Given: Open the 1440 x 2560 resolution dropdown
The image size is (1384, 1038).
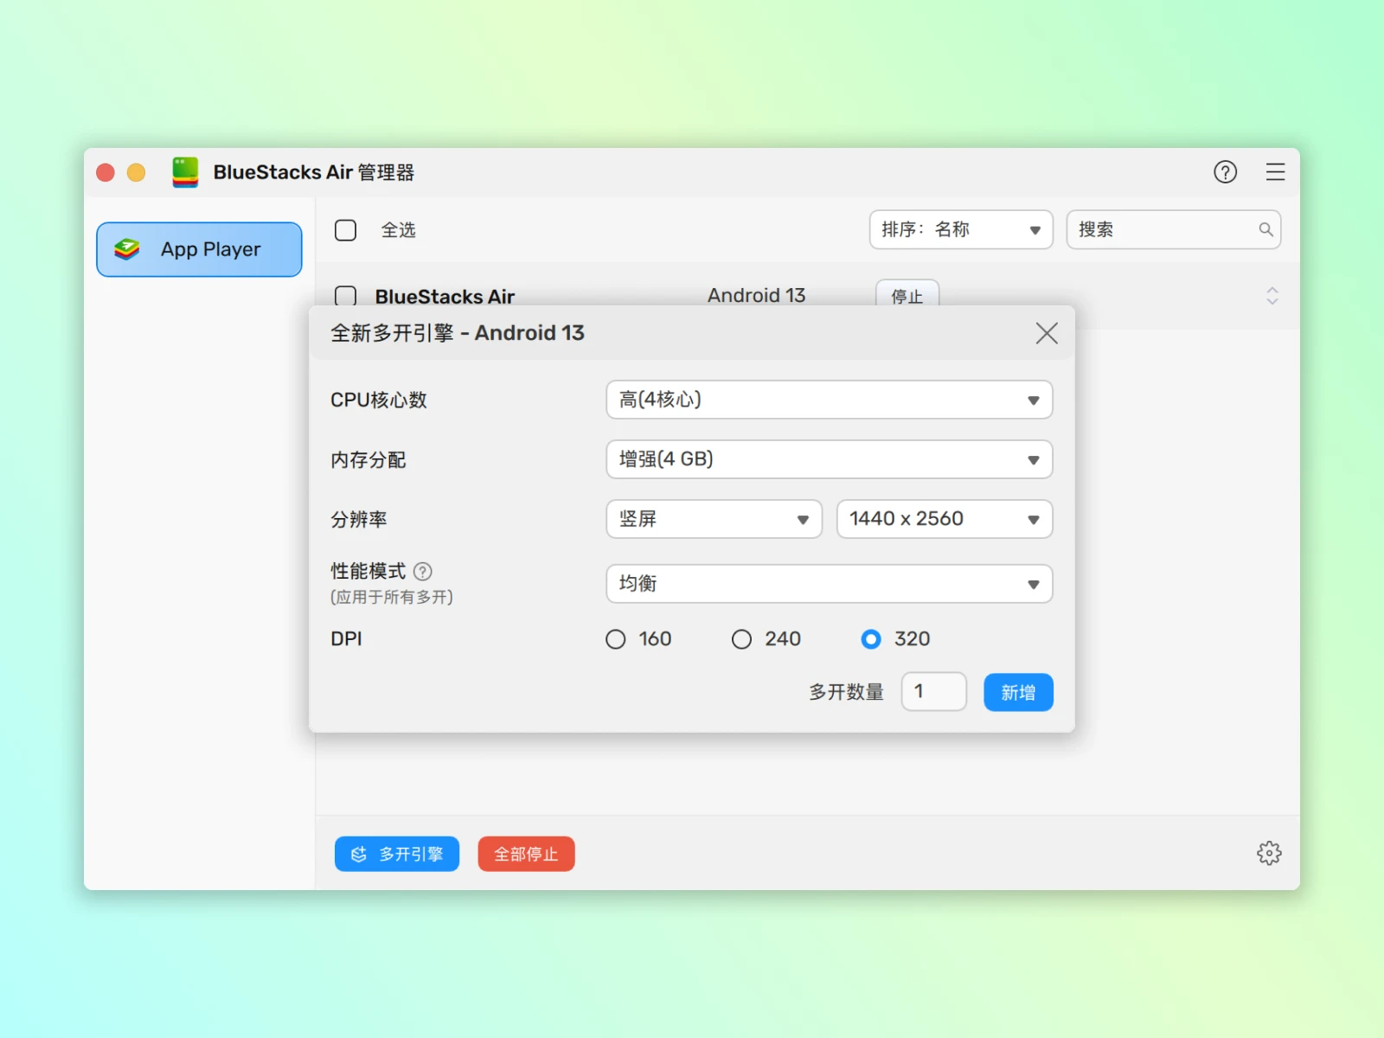Looking at the screenshot, I should tap(945, 519).
